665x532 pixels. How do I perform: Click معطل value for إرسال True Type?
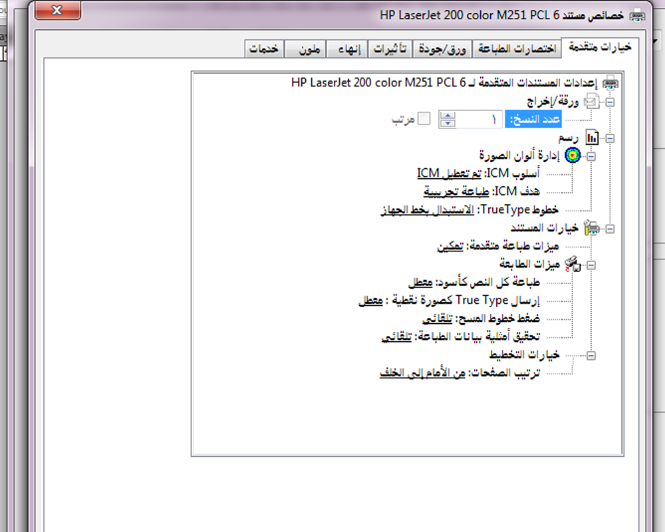(370, 301)
